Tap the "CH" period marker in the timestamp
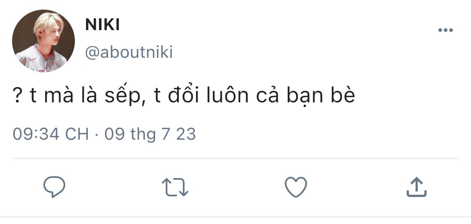 (77, 134)
